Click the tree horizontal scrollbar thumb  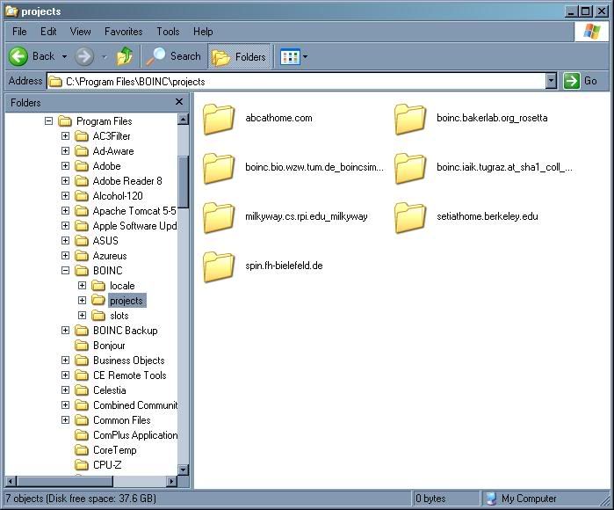point(65,481)
